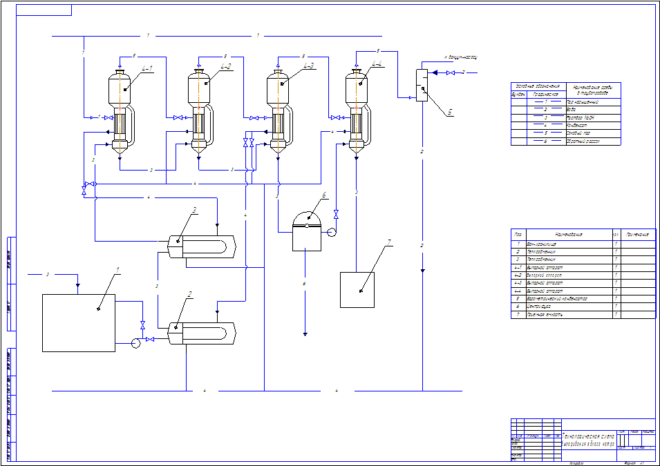Screen dimensions: 660x466
Task: Select vertical valve on condensate line left of 4-1
Action: 84,191
